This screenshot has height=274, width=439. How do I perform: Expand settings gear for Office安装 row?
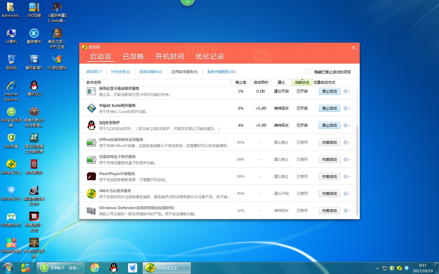tap(347, 142)
